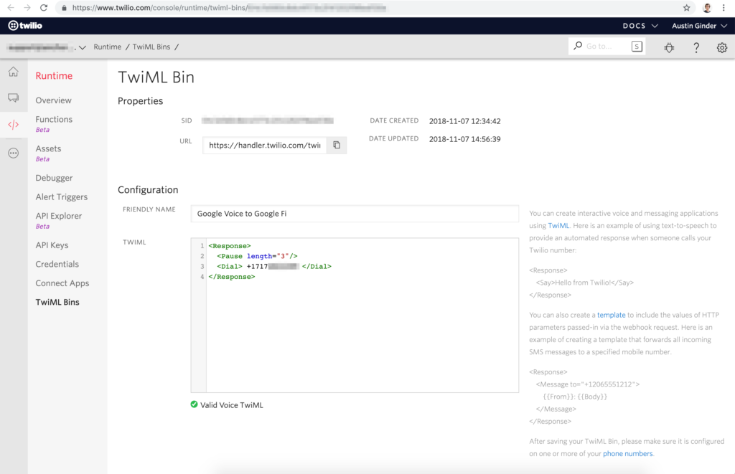Screen dimensions: 735x474
Task: Click the browser forward arrow
Action: (27, 7)
